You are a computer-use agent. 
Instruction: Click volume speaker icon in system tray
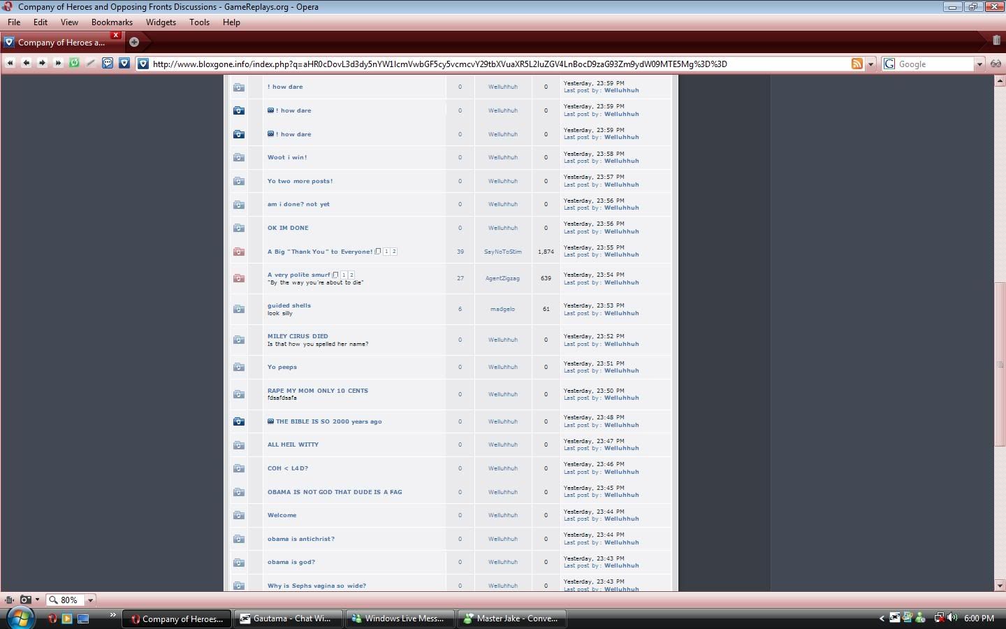pos(952,618)
